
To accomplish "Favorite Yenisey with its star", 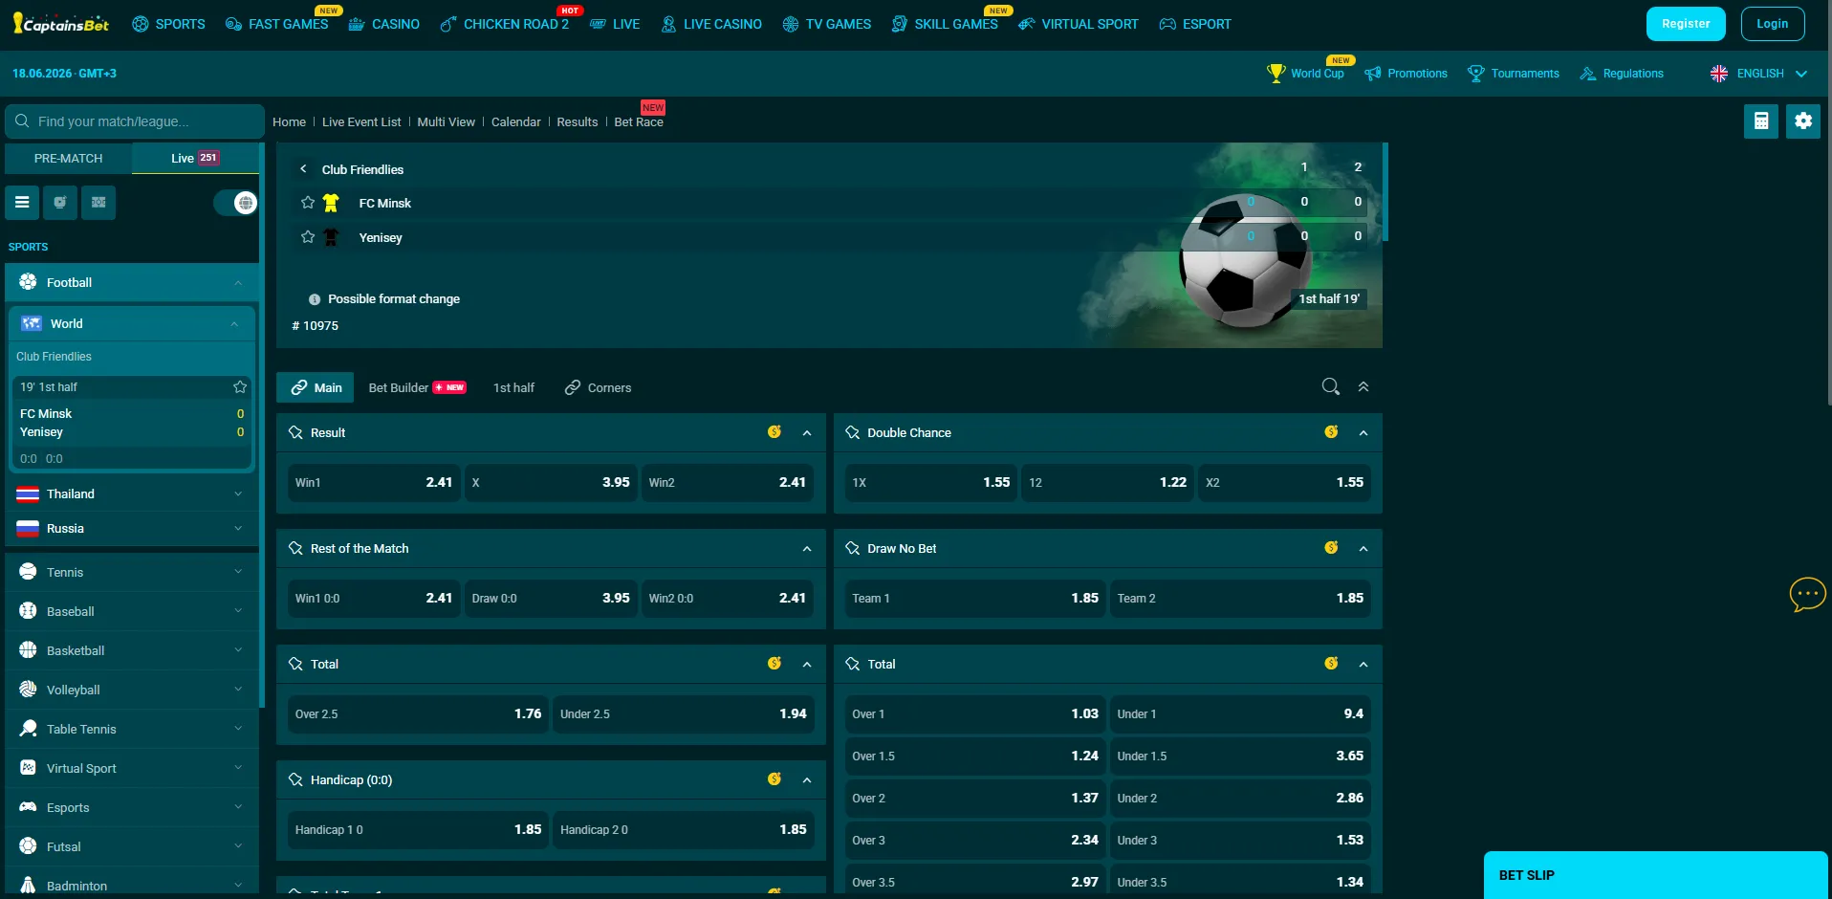I will point(308,237).
